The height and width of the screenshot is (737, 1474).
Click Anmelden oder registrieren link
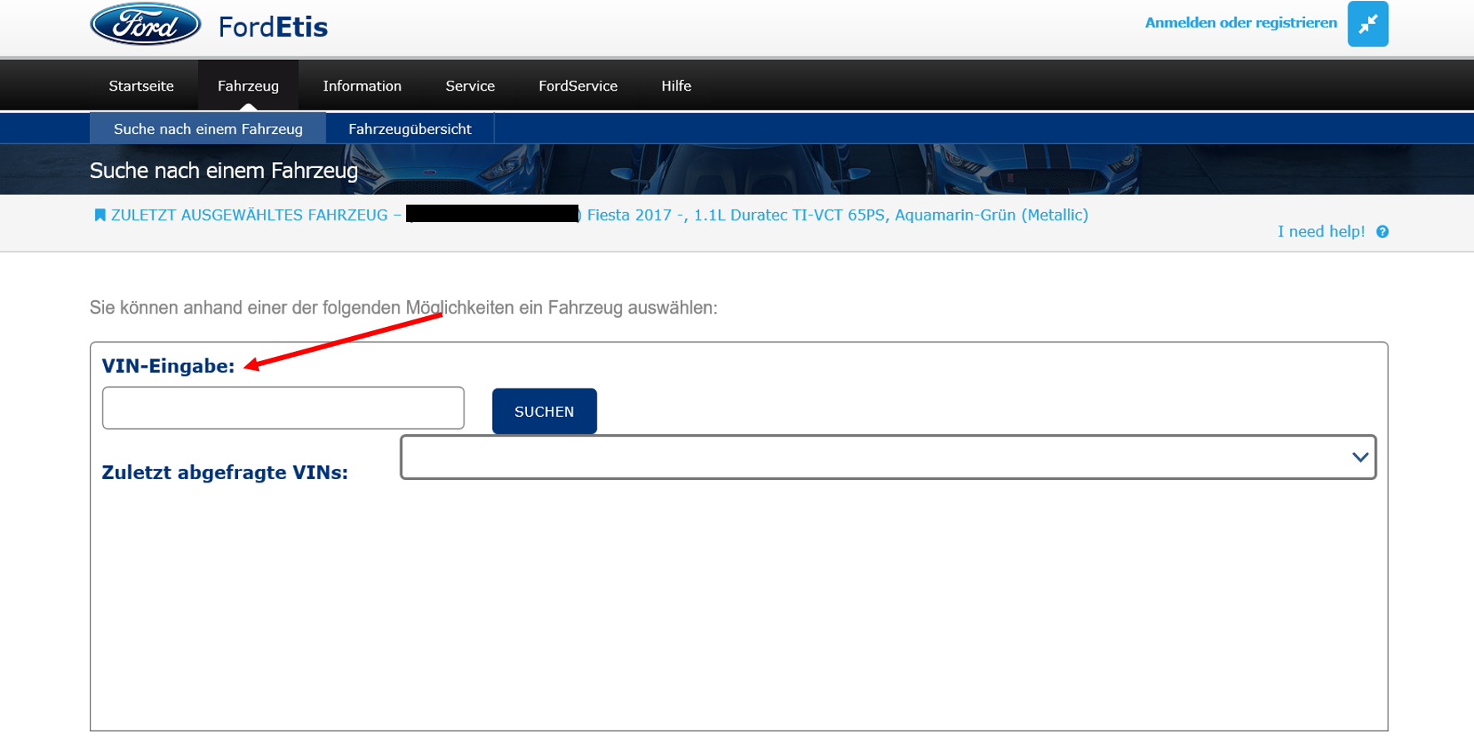(1241, 22)
